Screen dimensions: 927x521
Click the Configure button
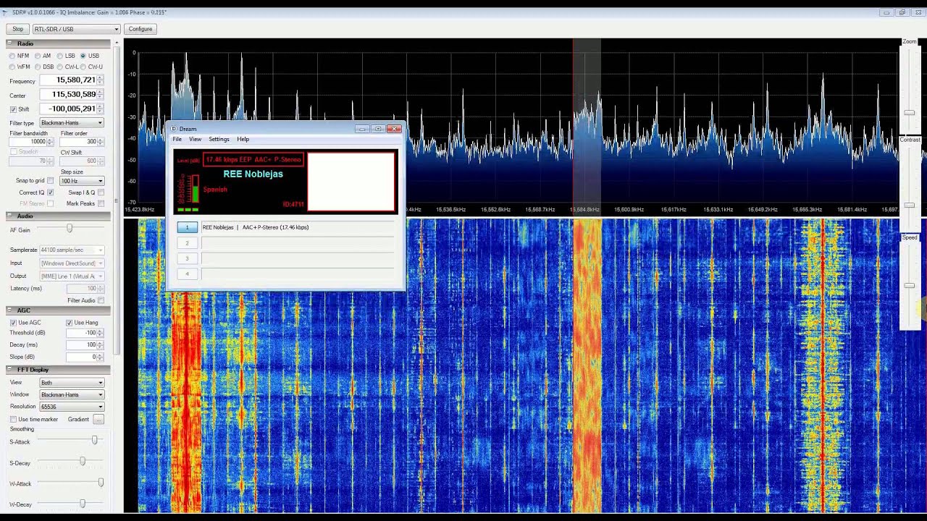point(140,29)
